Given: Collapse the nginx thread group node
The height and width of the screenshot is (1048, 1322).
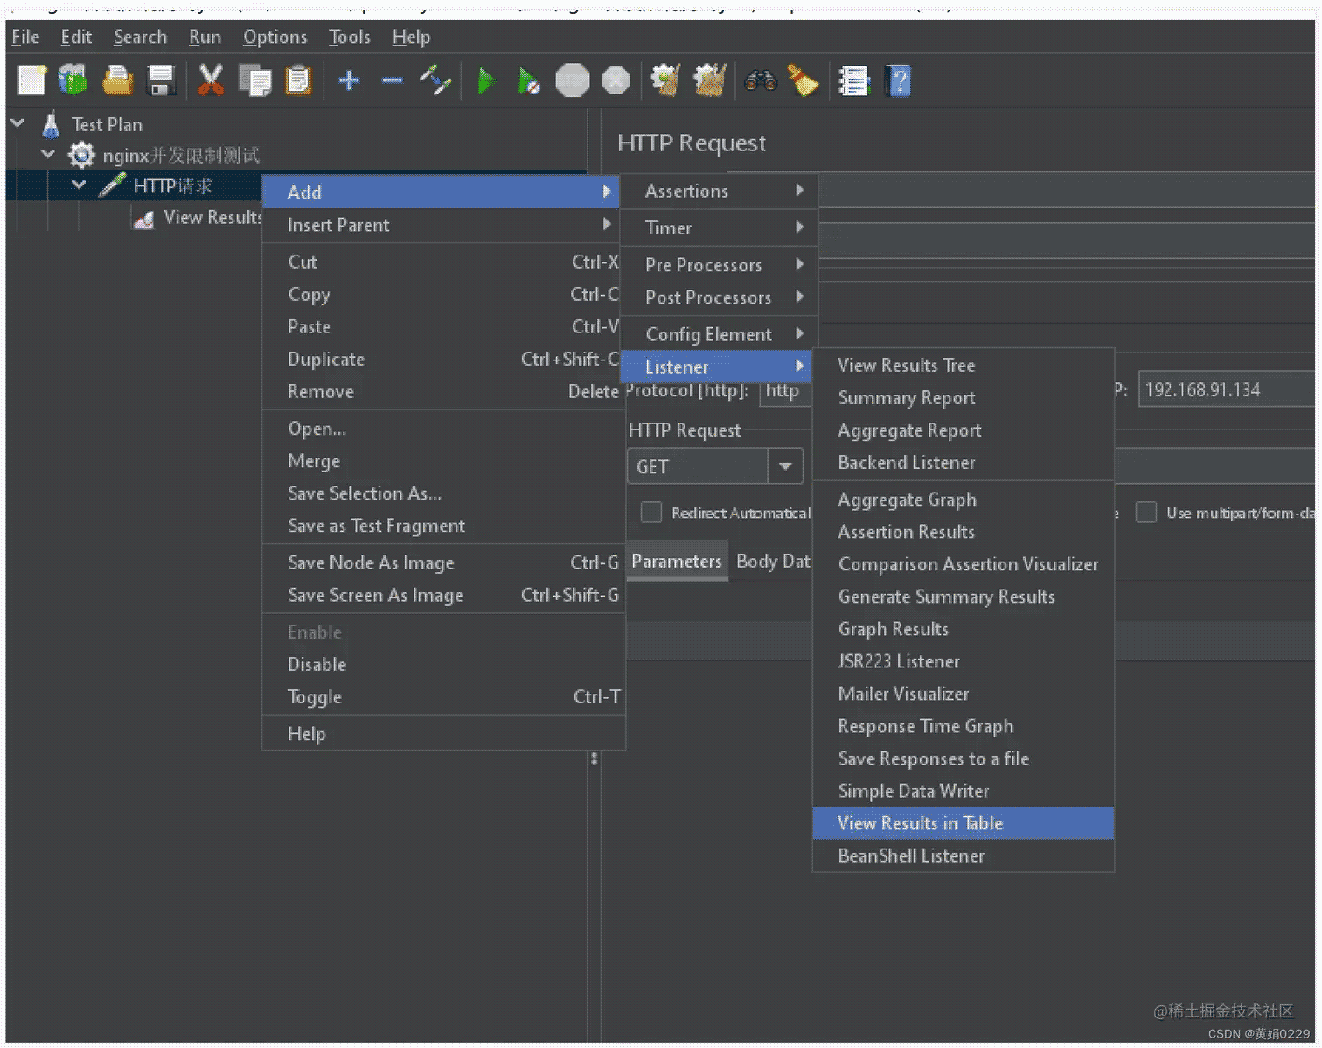Looking at the screenshot, I should (x=48, y=155).
